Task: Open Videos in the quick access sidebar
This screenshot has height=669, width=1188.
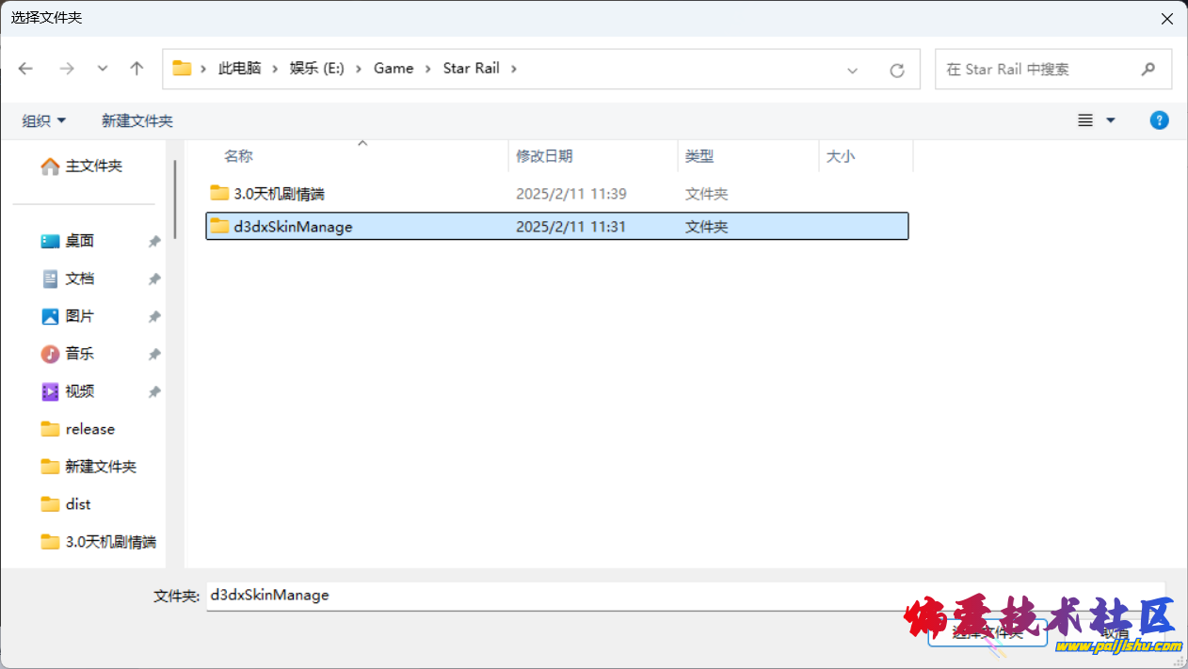Action: click(x=79, y=391)
